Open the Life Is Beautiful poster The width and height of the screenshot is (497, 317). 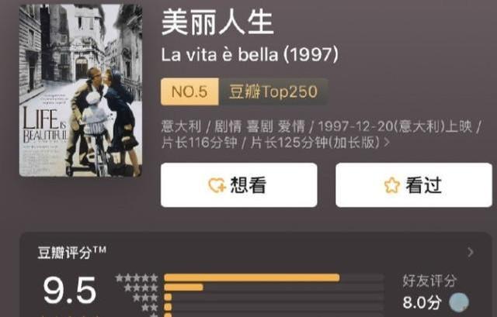coord(81,91)
